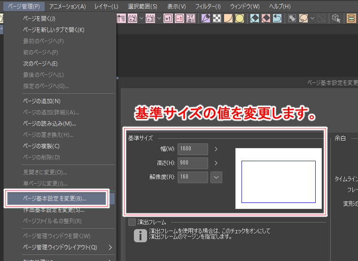
Task: Expand the 高さ(H) arrow selector
Action: 216,163
